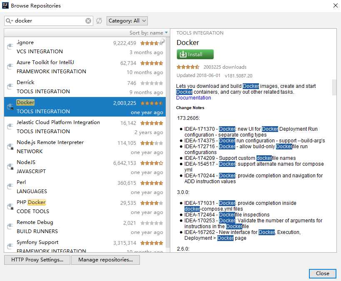Screen dimensions: 341x281
Task: Select the Perl plugin name
Action: [x=21, y=182]
